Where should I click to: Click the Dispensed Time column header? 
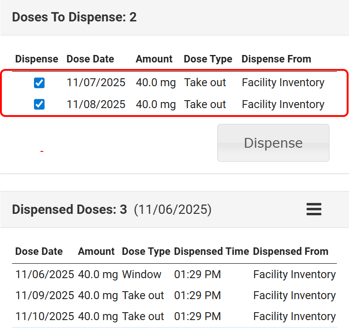pos(211,252)
